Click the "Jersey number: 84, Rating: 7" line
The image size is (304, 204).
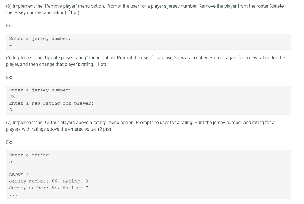click(x=49, y=188)
